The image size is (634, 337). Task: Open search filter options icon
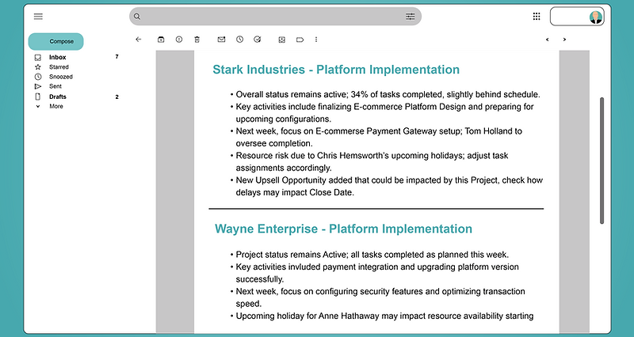coord(410,17)
